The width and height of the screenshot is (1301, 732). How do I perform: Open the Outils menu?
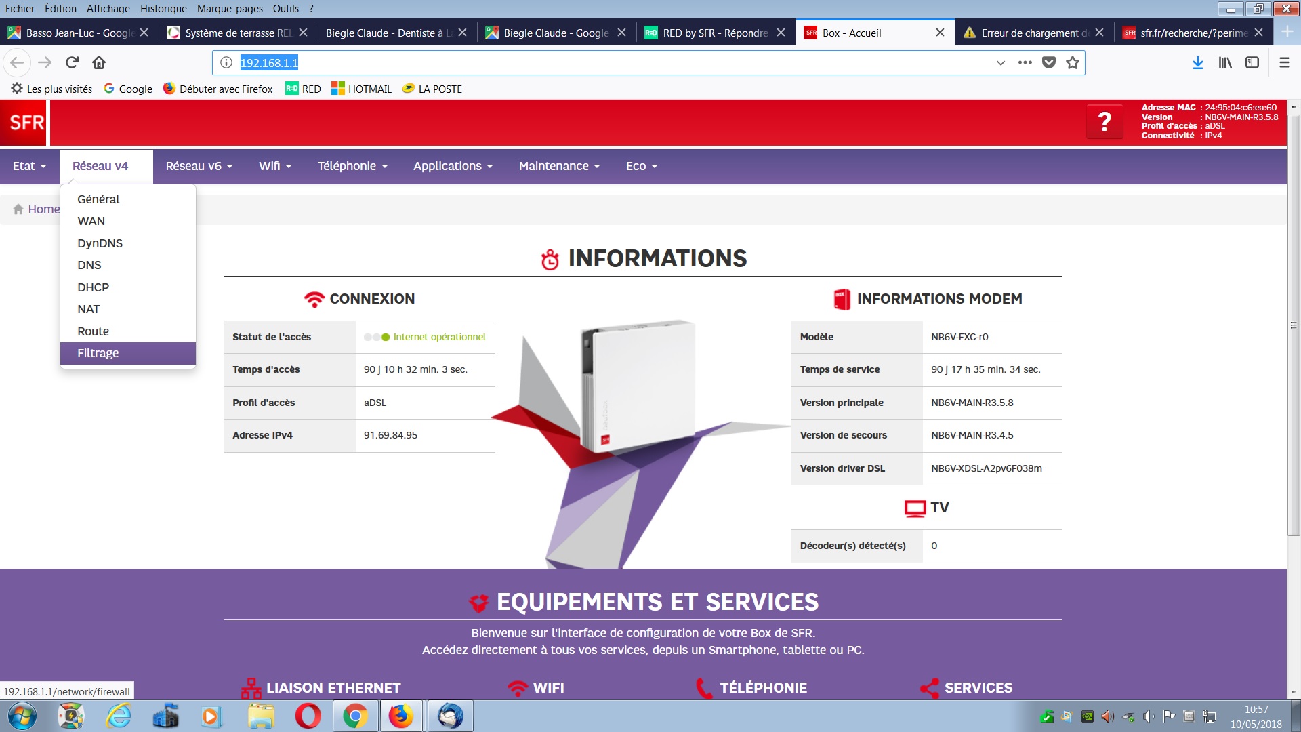point(286,9)
